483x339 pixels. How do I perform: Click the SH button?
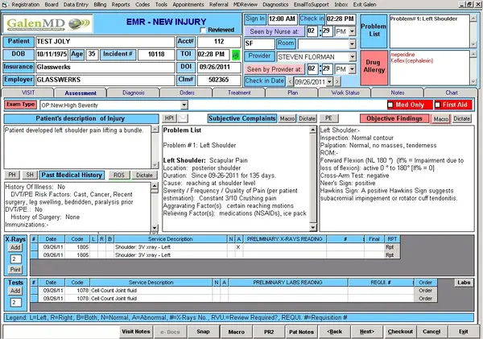[x=30, y=175]
